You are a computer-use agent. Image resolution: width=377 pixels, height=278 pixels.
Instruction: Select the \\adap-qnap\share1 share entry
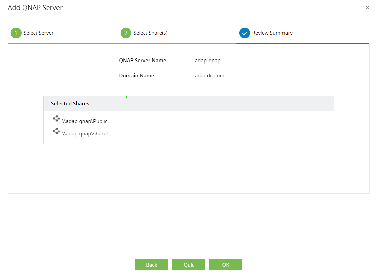click(x=85, y=133)
